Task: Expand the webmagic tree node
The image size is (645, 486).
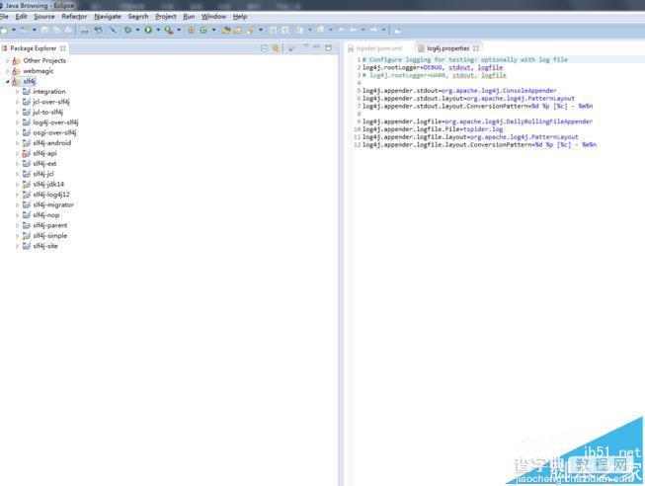Action: tap(7, 71)
